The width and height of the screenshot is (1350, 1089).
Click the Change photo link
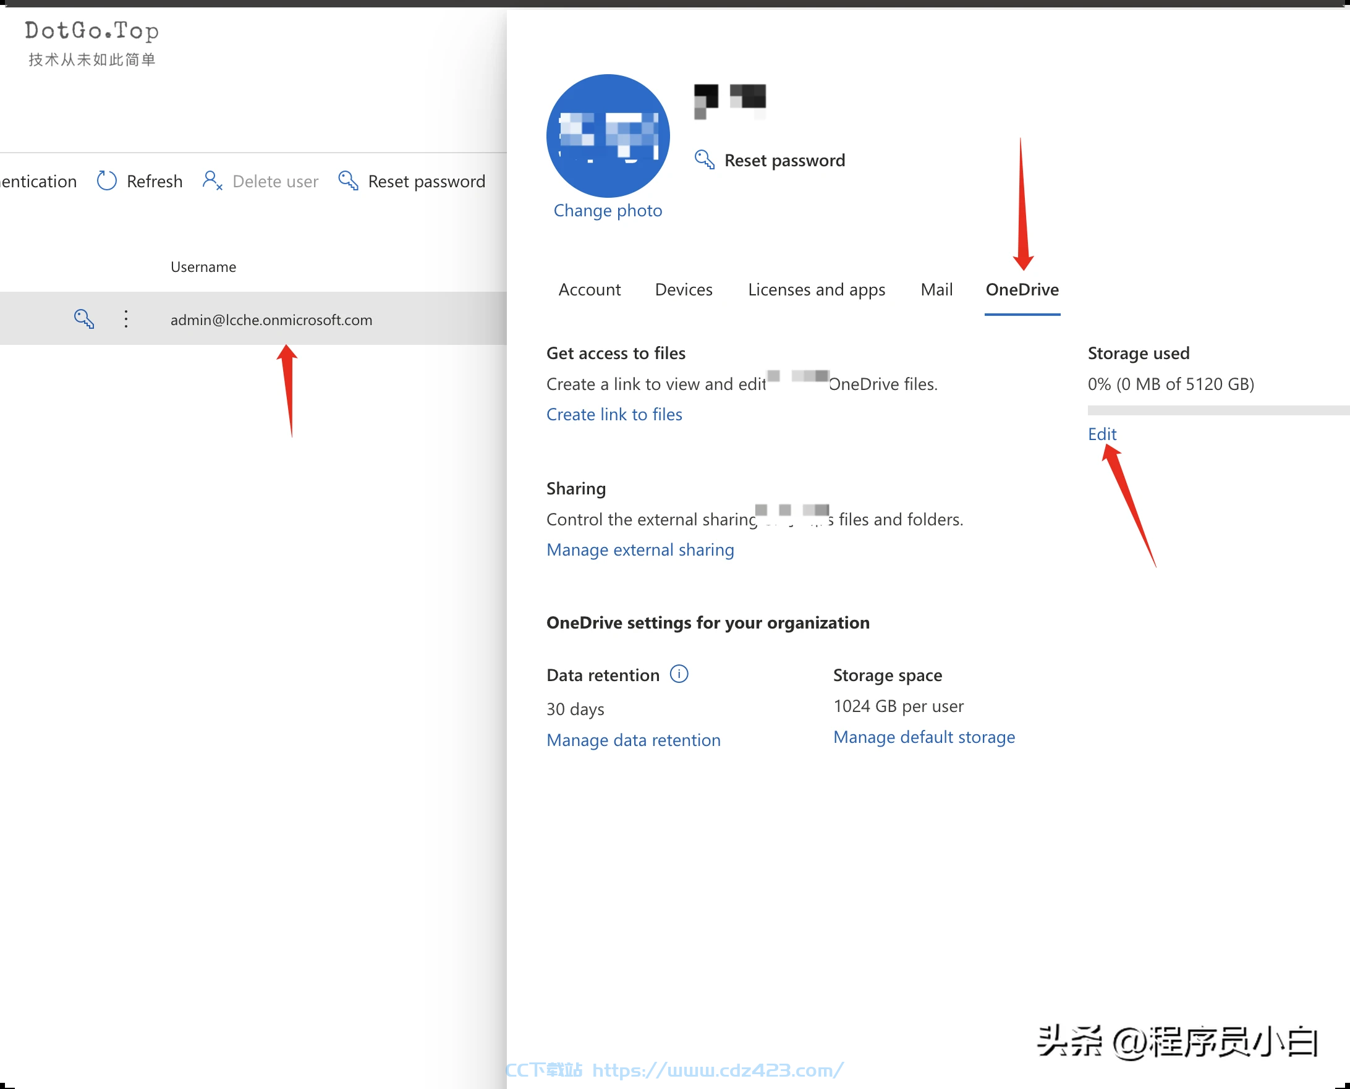(x=608, y=210)
